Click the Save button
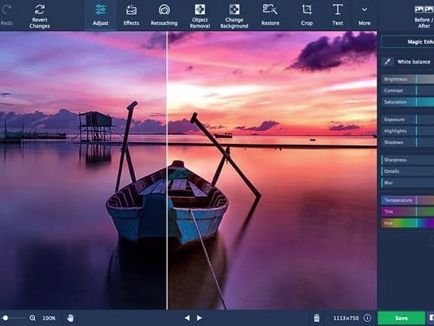 tap(401, 318)
